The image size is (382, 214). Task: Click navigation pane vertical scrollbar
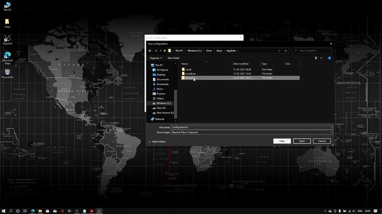pos(175,104)
